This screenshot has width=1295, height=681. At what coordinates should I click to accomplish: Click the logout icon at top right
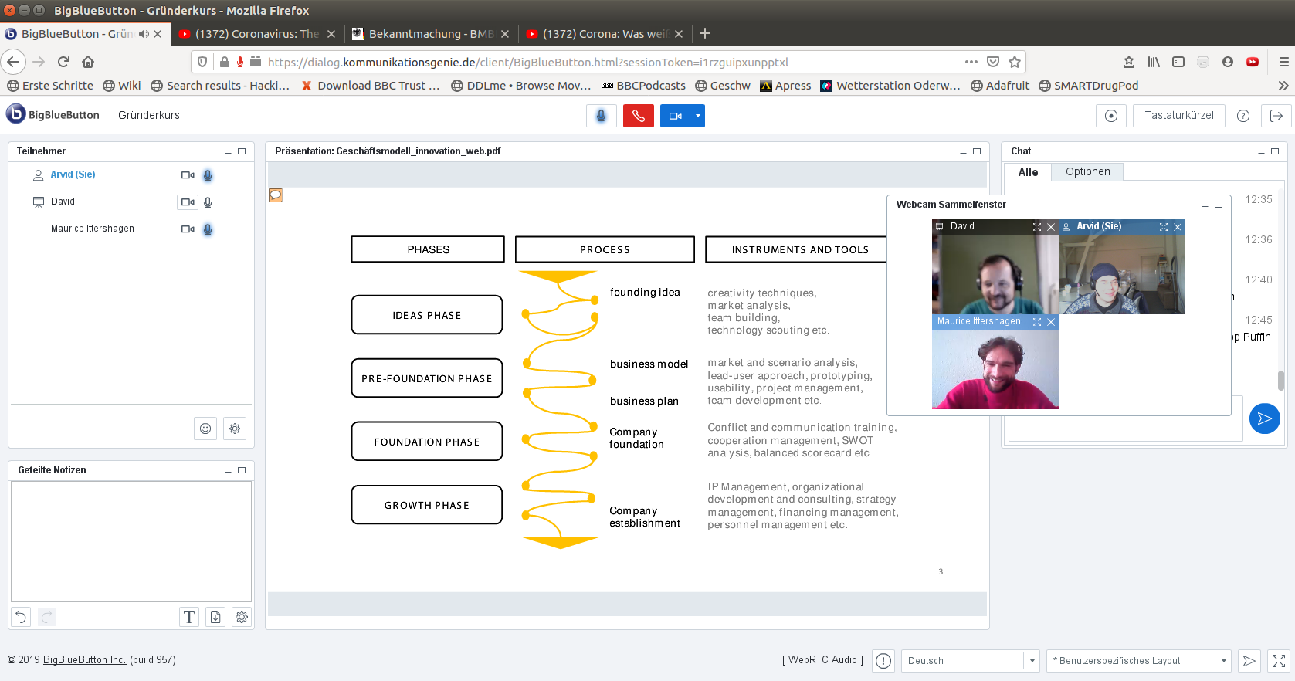pos(1276,116)
